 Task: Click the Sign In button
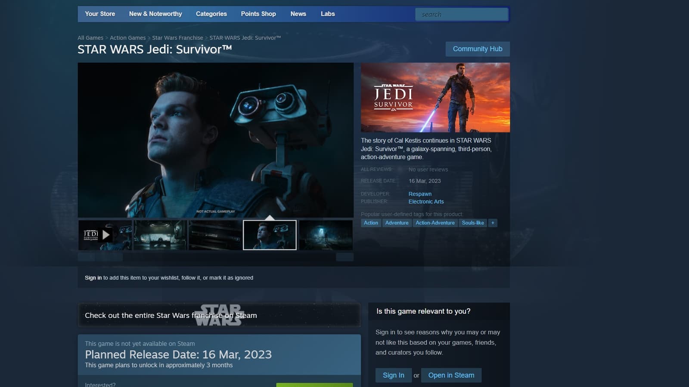coord(394,375)
